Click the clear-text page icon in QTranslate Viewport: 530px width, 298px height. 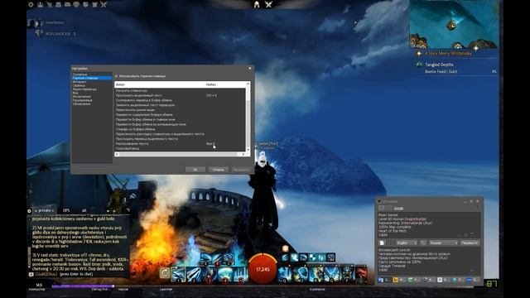click(382, 243)
